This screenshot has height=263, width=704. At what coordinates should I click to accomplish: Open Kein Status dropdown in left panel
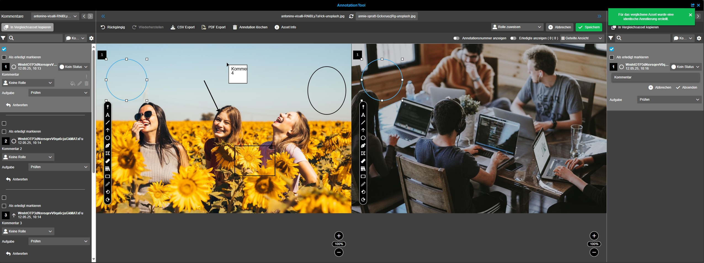coord(74,67)
